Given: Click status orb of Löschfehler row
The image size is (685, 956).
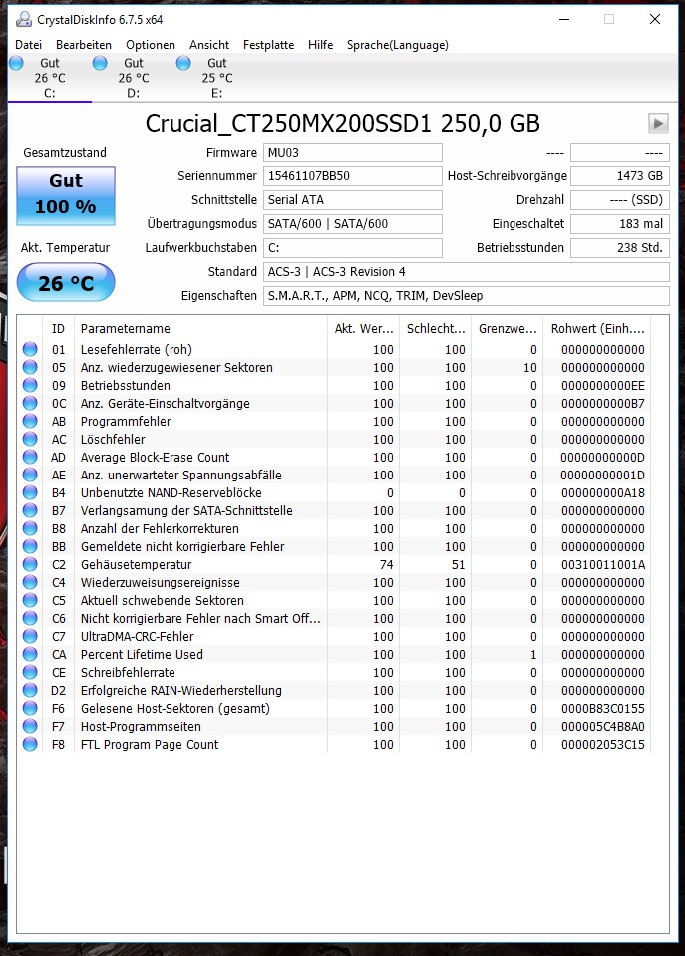Looking at the screenshot, I should coord(30,439).
